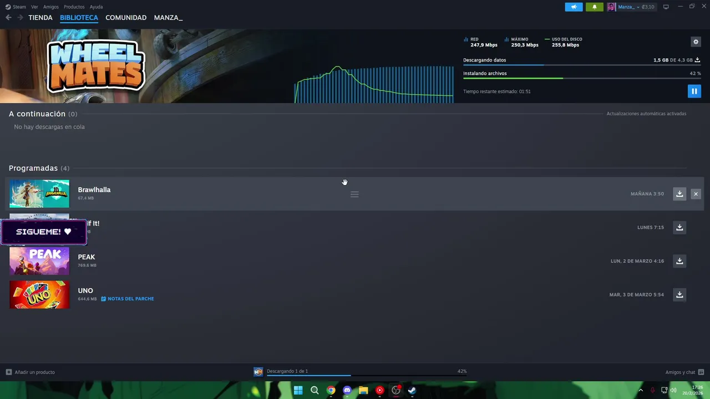Image resolution: width=710 pixels, height=399 pixels.
Task: Click the Programadas section header
Action: 39,168
